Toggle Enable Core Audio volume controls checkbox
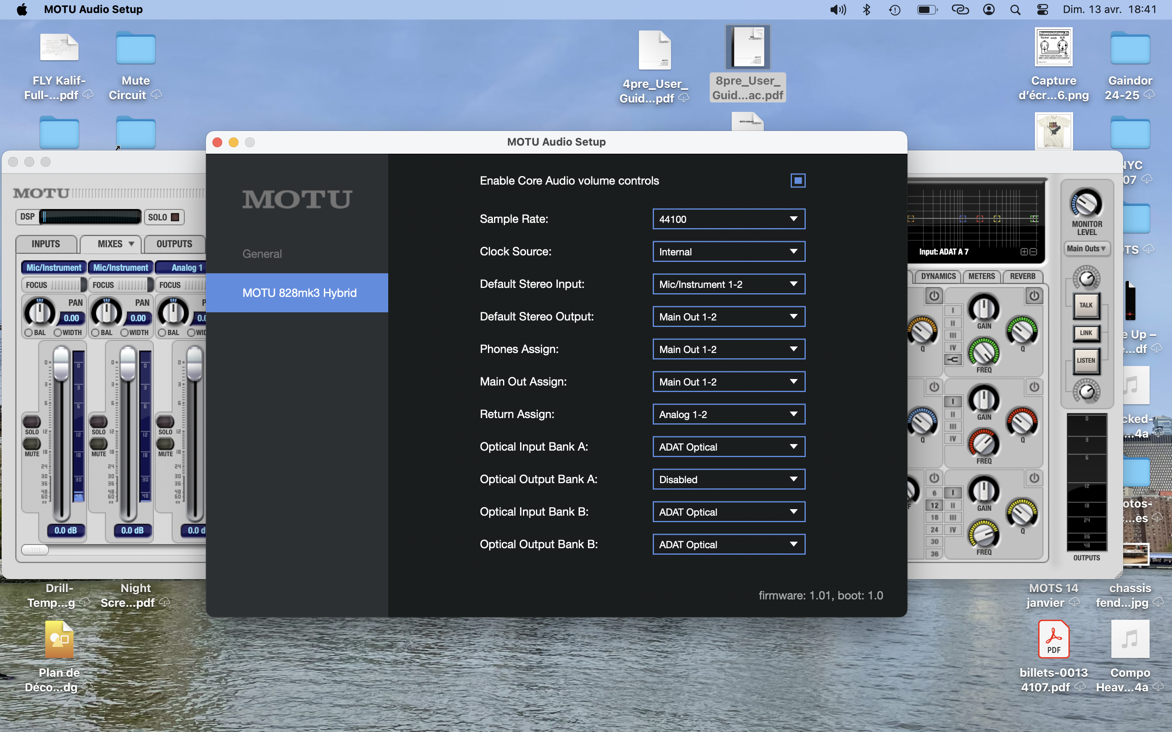This screenshot has width=1172, height=732. (798, 181)
